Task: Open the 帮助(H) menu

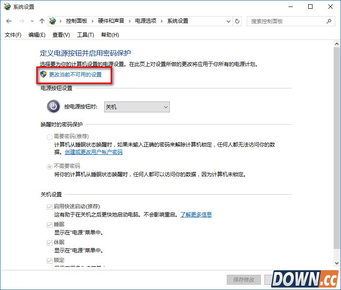Action: click(110, 35)
